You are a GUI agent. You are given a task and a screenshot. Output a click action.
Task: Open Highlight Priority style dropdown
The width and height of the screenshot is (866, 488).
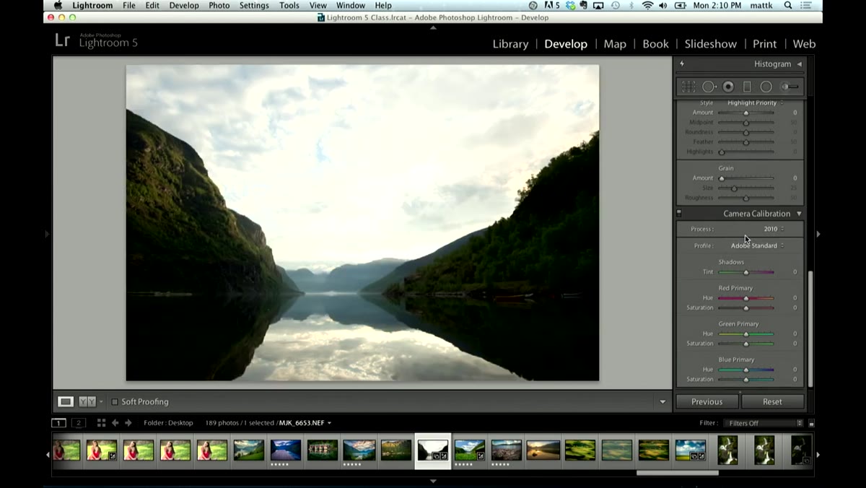tap(756, 103)
